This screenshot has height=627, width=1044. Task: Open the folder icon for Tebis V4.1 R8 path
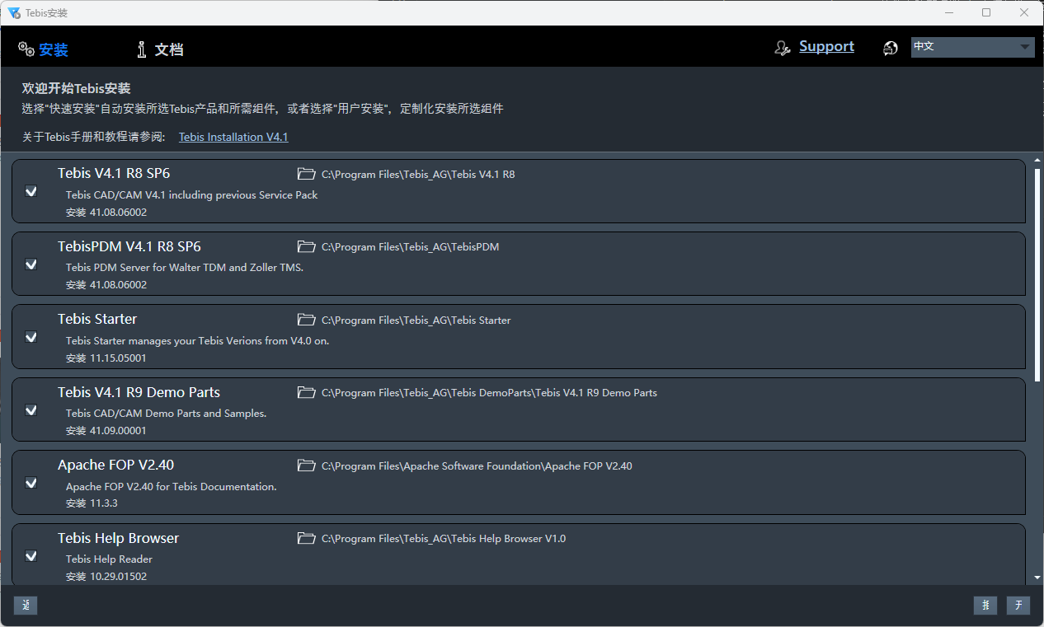(307, 174)
